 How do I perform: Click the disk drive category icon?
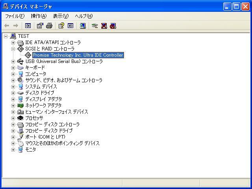pyautogui.click(x=20, y=93)
